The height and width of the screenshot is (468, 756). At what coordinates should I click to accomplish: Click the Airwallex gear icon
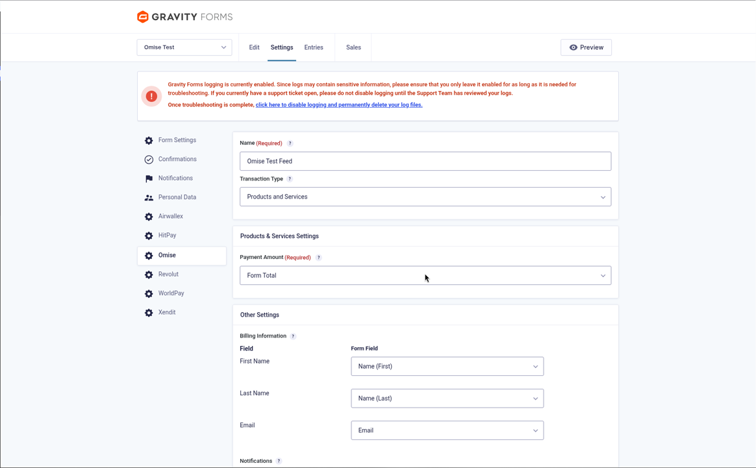tap(149, 217)
